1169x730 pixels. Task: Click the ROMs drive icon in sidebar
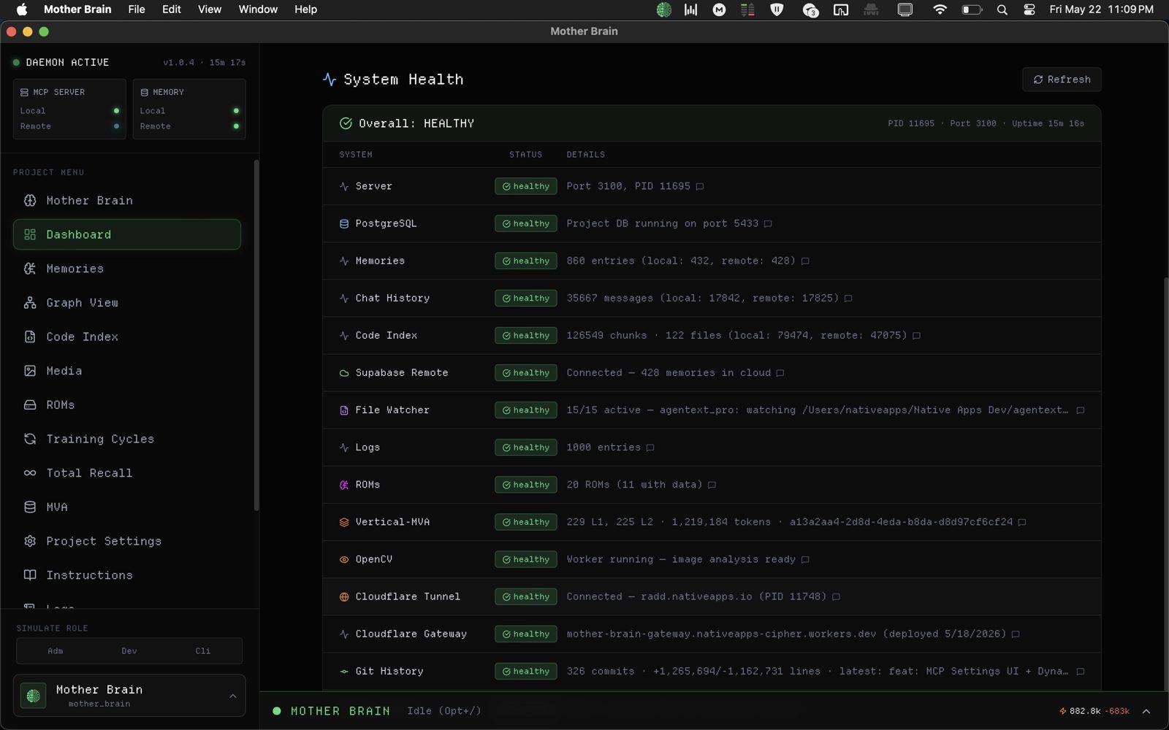pos(30,405)
